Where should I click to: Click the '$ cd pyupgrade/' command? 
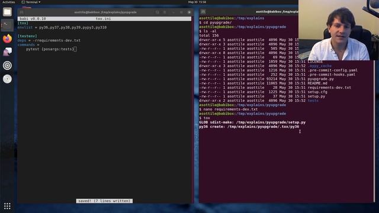tap(216, 22)
